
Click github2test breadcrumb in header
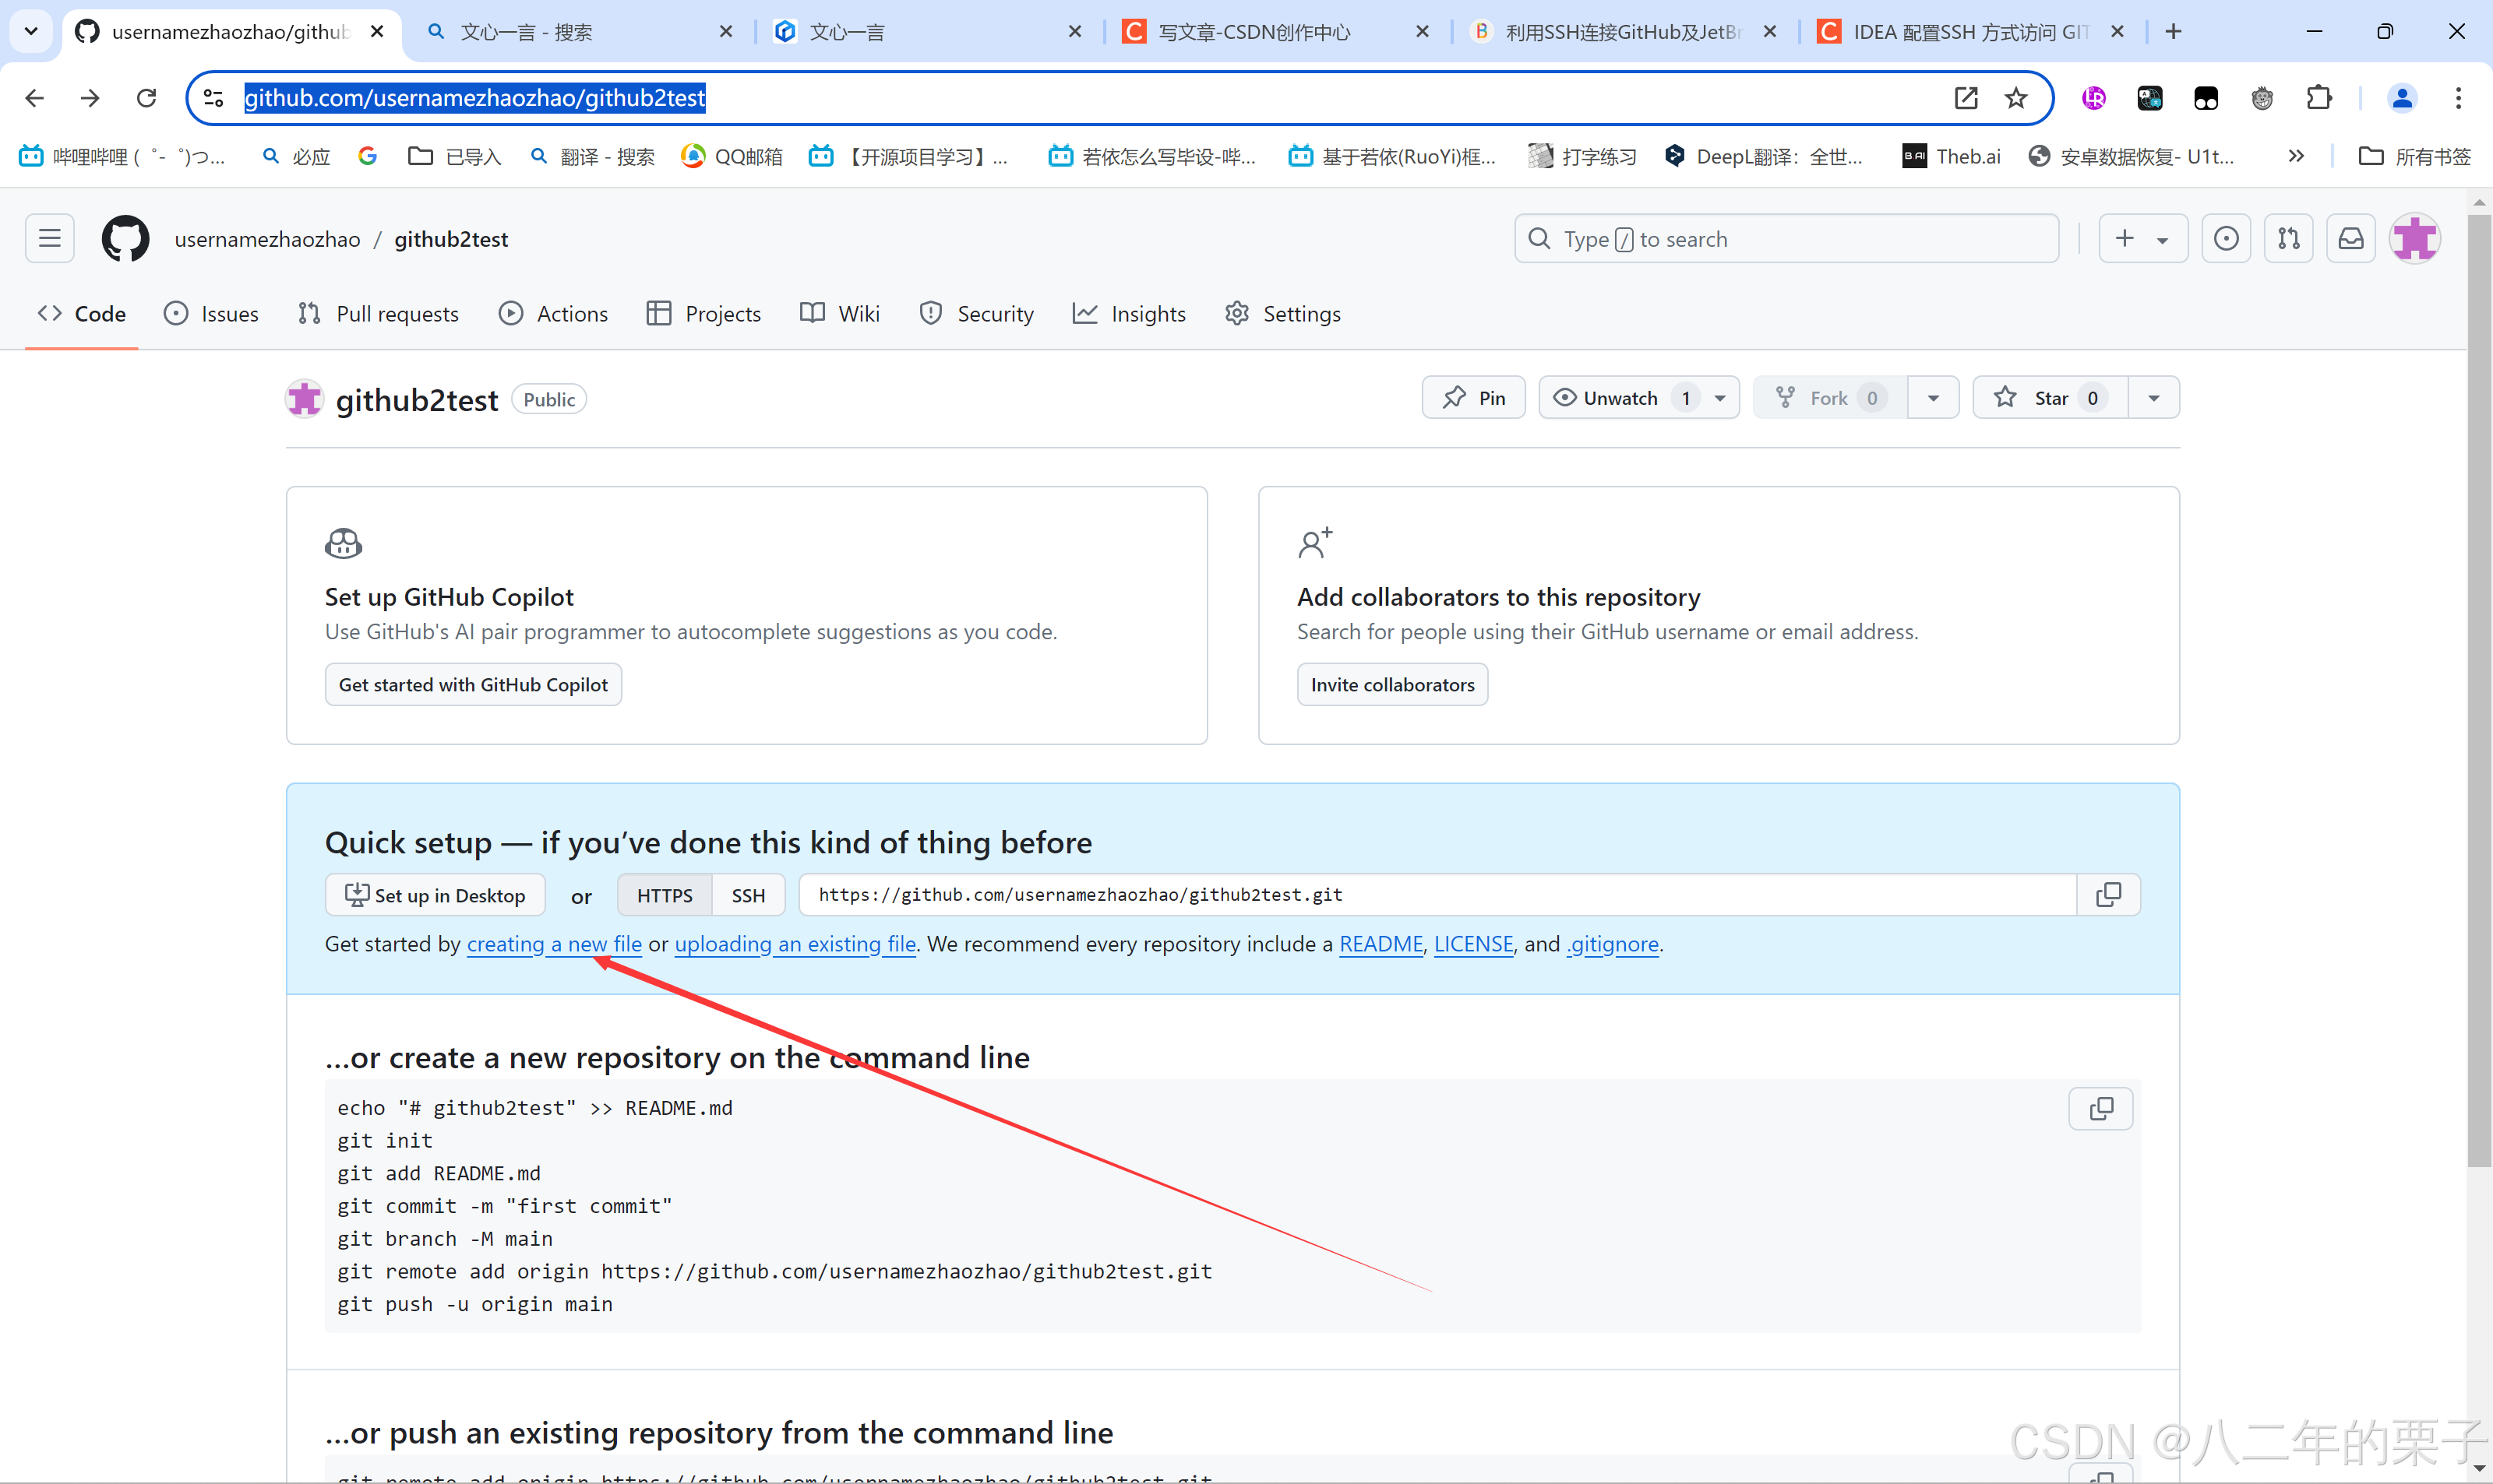click(x=451, y=239)
